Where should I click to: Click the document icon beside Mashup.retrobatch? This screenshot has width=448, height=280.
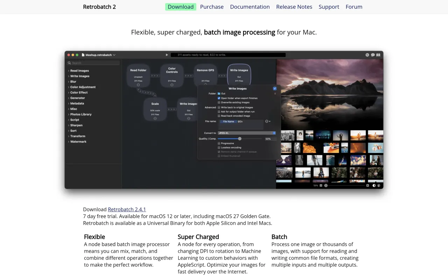click(x=83, y=55)
